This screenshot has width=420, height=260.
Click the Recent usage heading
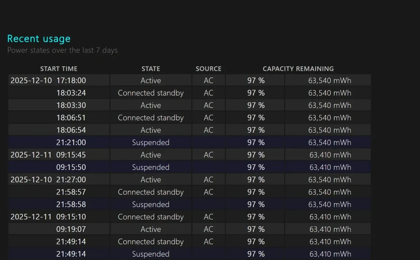(x=39, y=38)
